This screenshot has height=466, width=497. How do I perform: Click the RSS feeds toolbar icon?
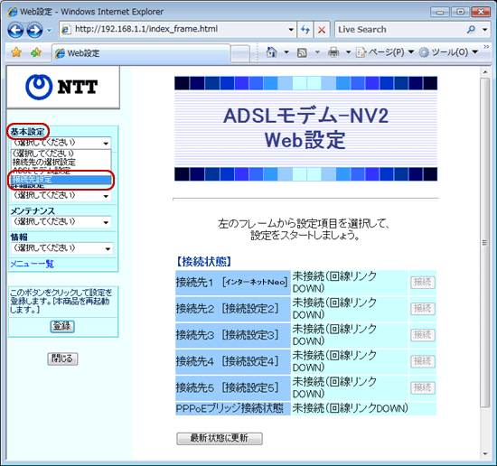tap(302, 52)
